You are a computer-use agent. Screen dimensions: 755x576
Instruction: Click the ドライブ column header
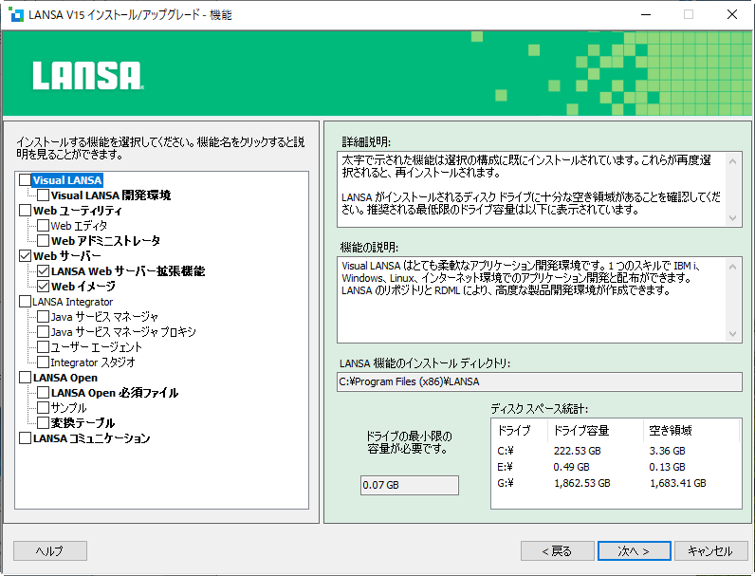(x=519, y=430)
